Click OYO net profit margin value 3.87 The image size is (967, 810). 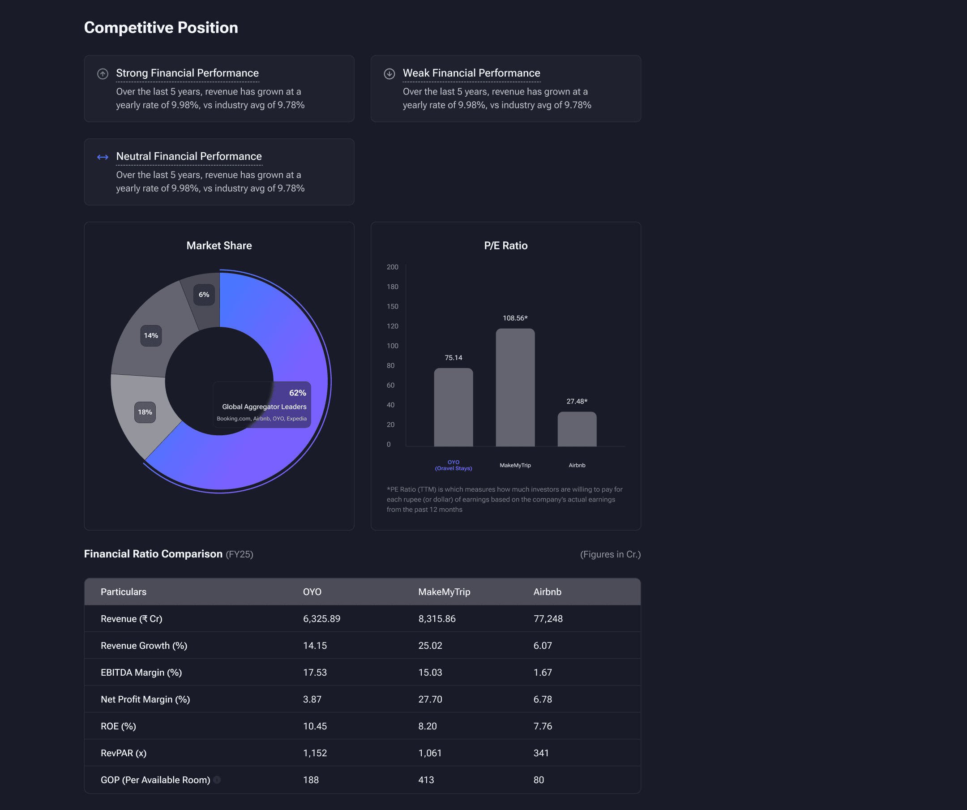[x=312, y=699]
